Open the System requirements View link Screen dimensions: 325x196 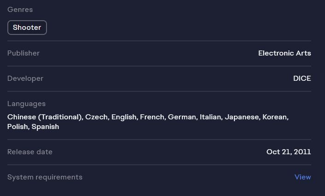click(302, 177)
